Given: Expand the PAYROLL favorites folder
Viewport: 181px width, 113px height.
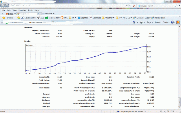Looking at the screenshot, I should pos(124,18).
